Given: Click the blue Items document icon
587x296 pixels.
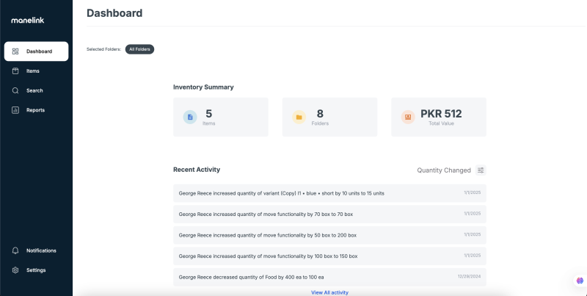Looking at the screenshot, I should [190, 118].
